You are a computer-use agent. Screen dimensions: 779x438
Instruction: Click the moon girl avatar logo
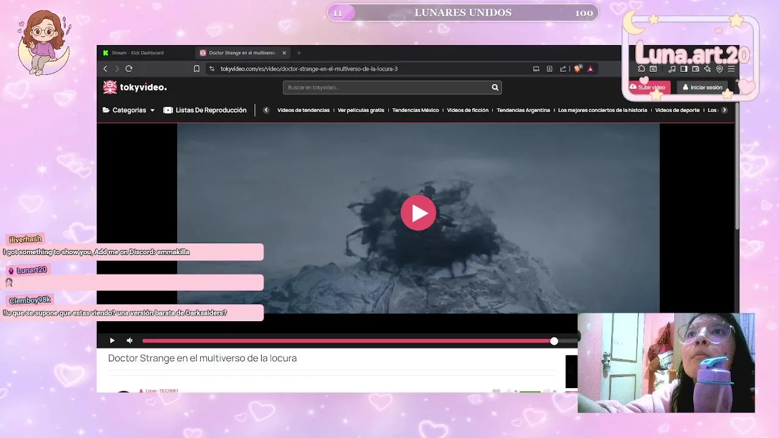click(x=44, y=43)
